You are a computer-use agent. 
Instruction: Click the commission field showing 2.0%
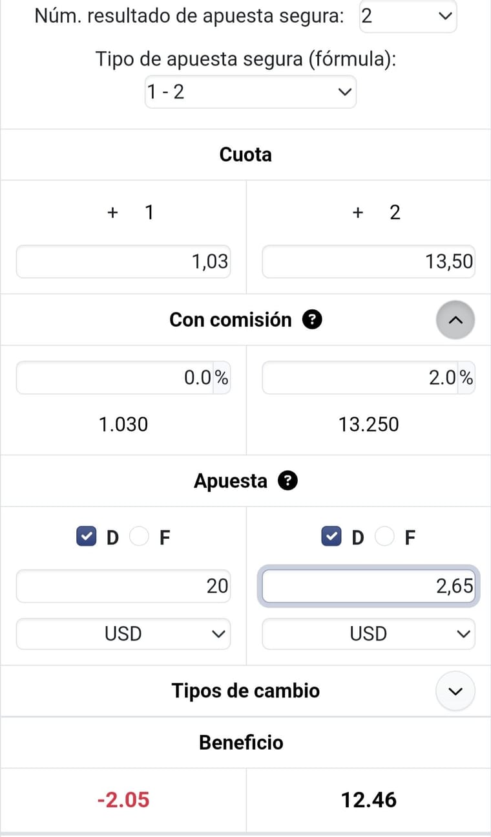coord(368,378)
